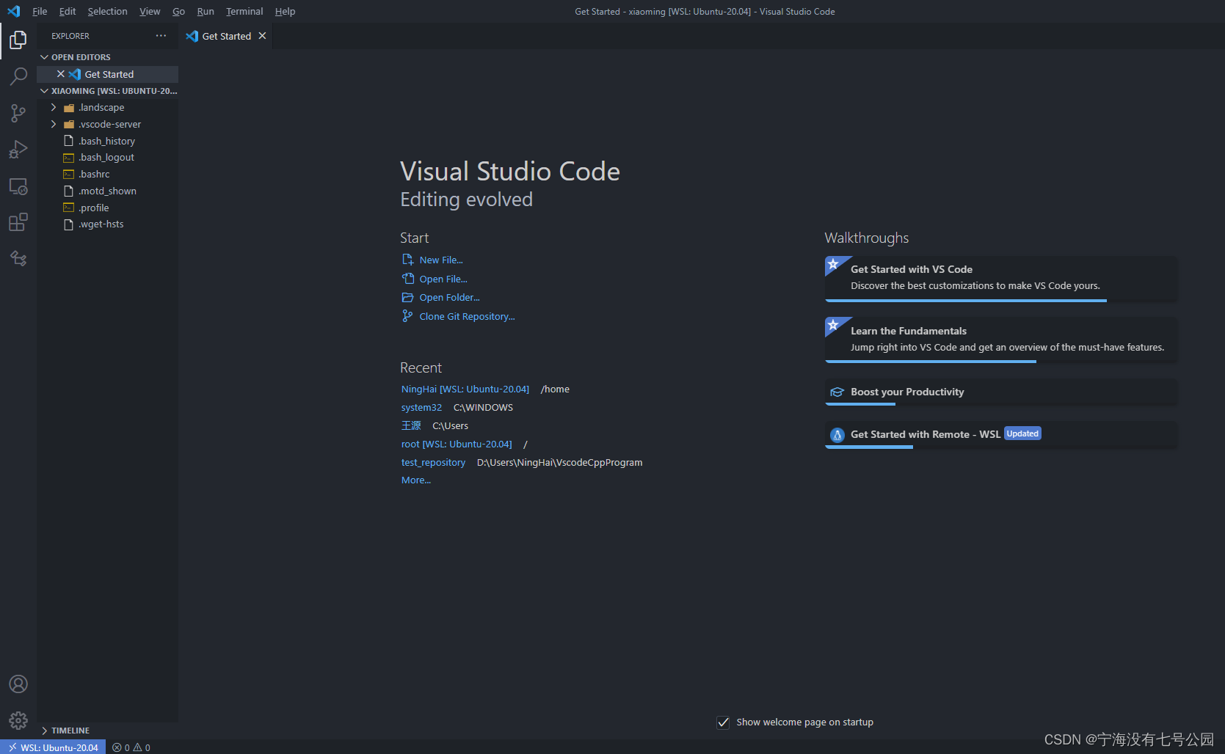Expand the .landscape folder chevron
Screen dimensions: 1225x754
coord(54,108)
